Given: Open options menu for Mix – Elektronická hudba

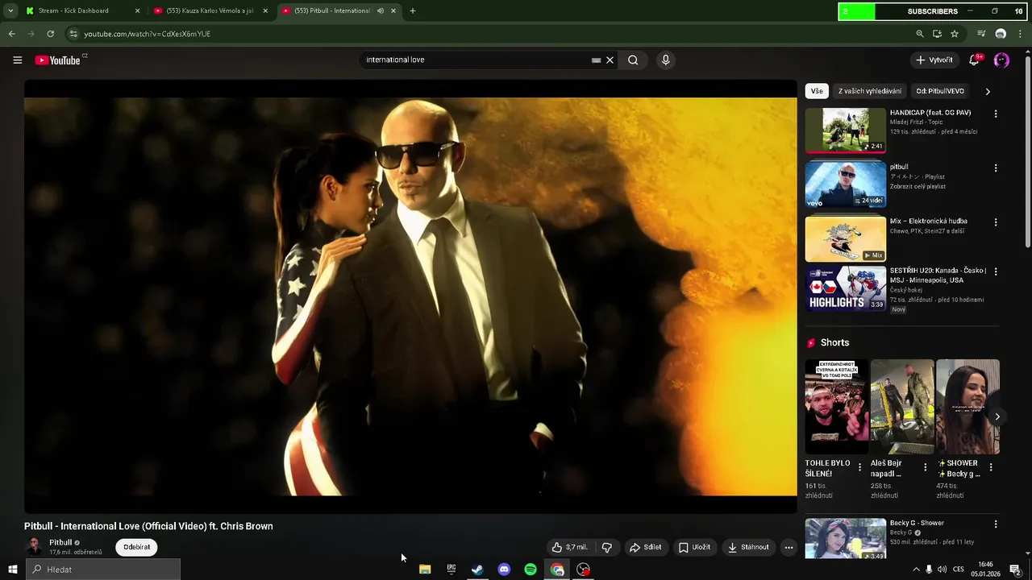Looking at the screenshot, I should coord(996,222).
